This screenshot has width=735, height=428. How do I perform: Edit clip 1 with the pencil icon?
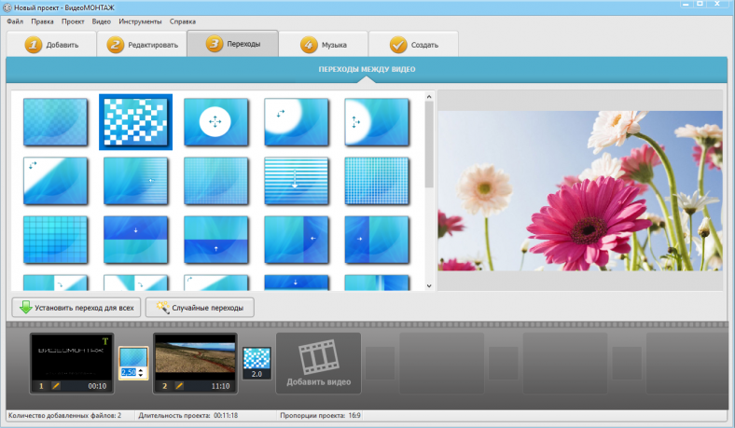56,386
